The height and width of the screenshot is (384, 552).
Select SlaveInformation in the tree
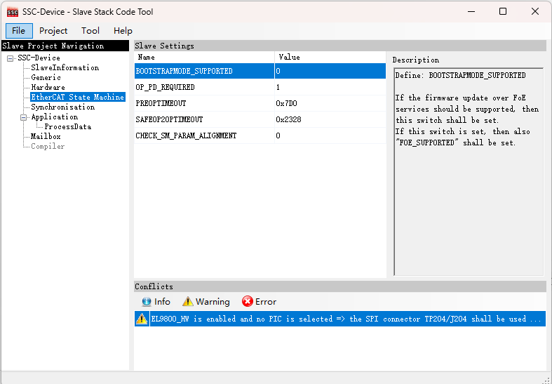click(x=65, y=67)
